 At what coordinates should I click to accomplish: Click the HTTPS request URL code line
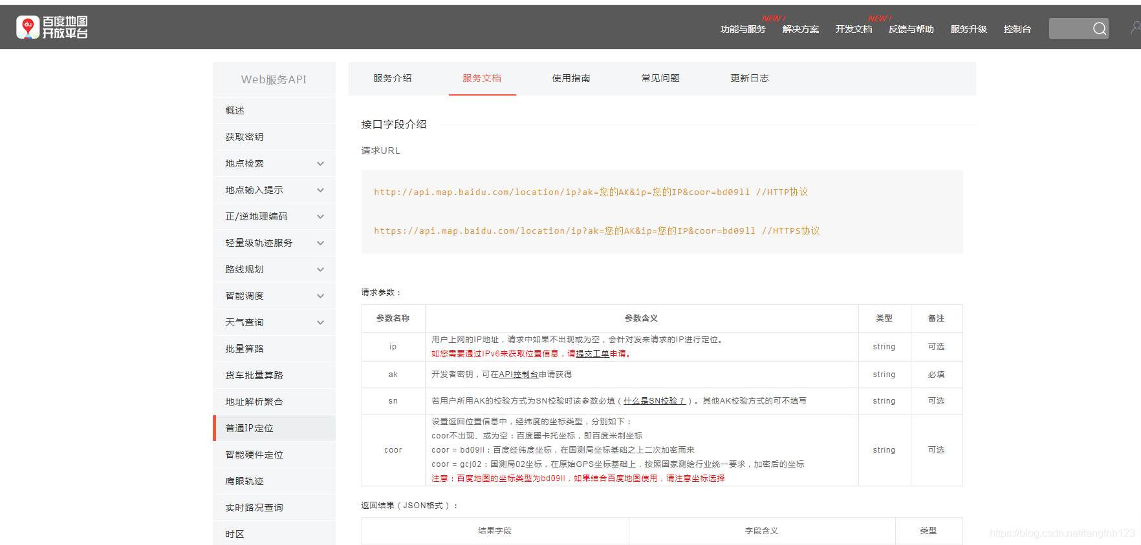(597, 231)
